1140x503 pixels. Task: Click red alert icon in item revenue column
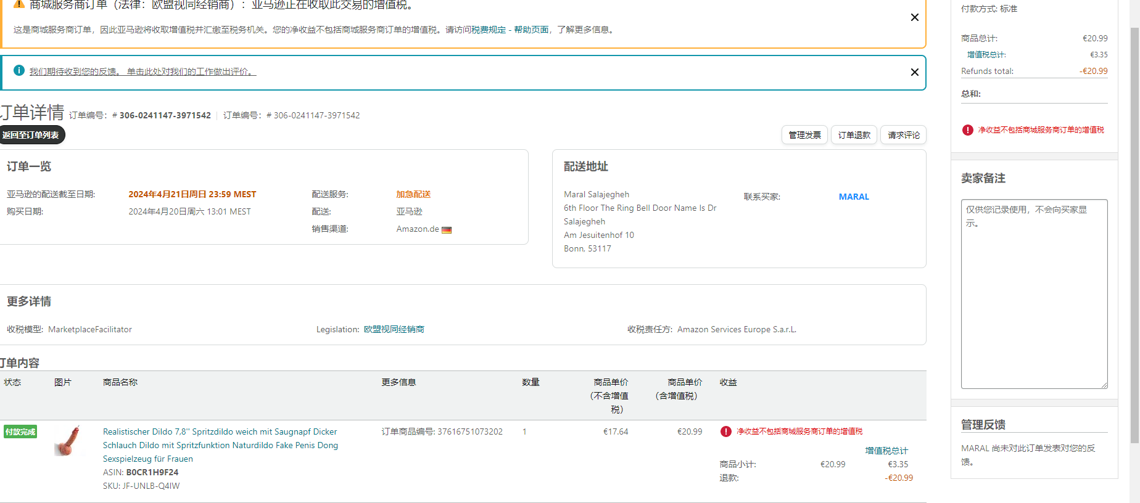tap(726, 431)
